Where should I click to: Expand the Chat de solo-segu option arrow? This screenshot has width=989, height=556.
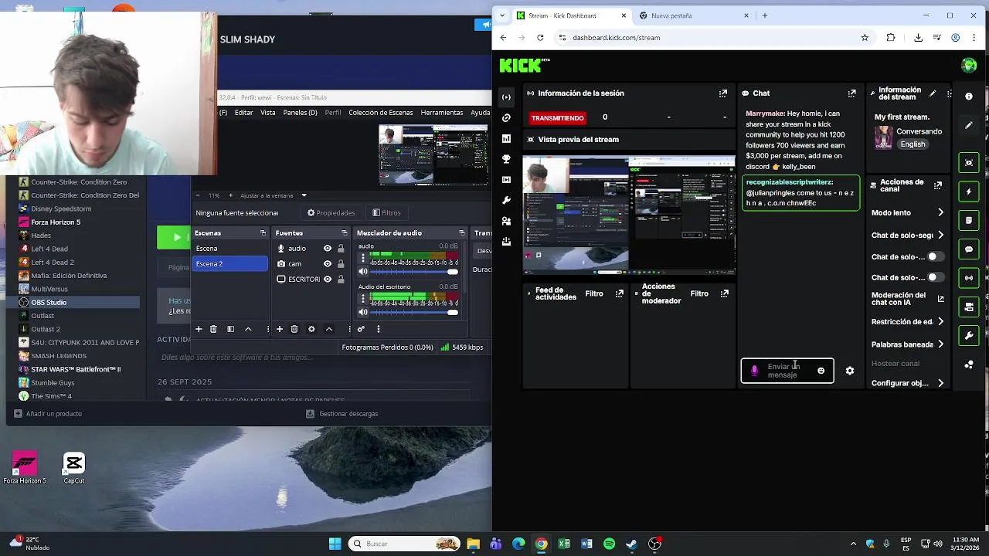[940, 236]
